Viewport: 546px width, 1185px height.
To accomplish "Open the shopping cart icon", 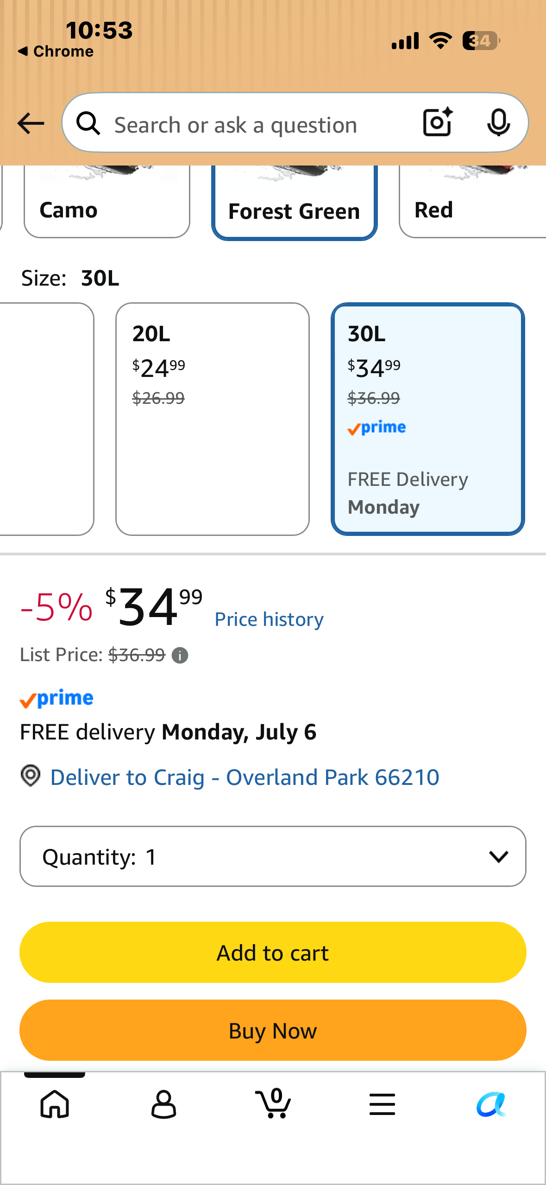I will click(x=273, y=1103).
